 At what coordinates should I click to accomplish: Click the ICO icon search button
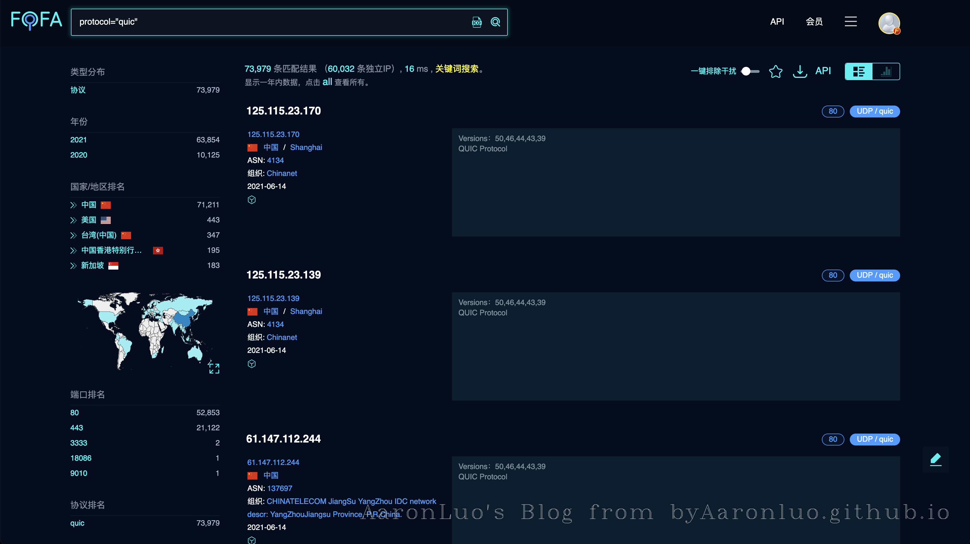tap(477, 22)
